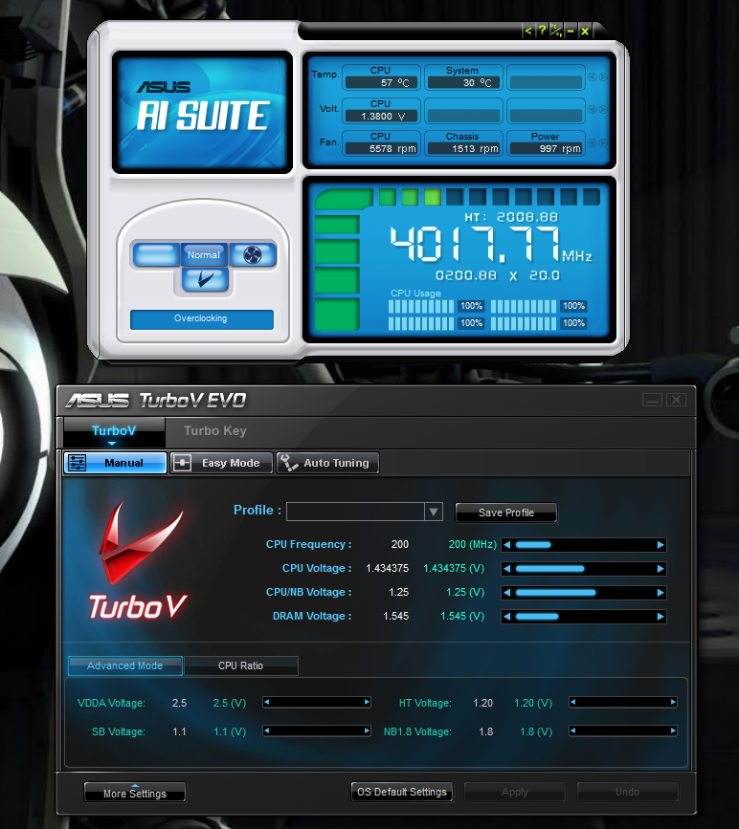Show next sensors in Volt. row
The width and height of the screenshot is (739, 829).
[603, 109]
